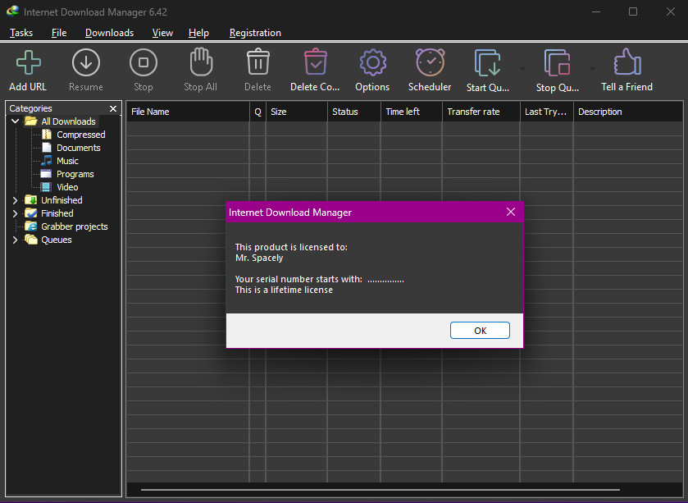Open the Registration menu
The height and width of the screenshot is (503, 688).
[255, 33]
